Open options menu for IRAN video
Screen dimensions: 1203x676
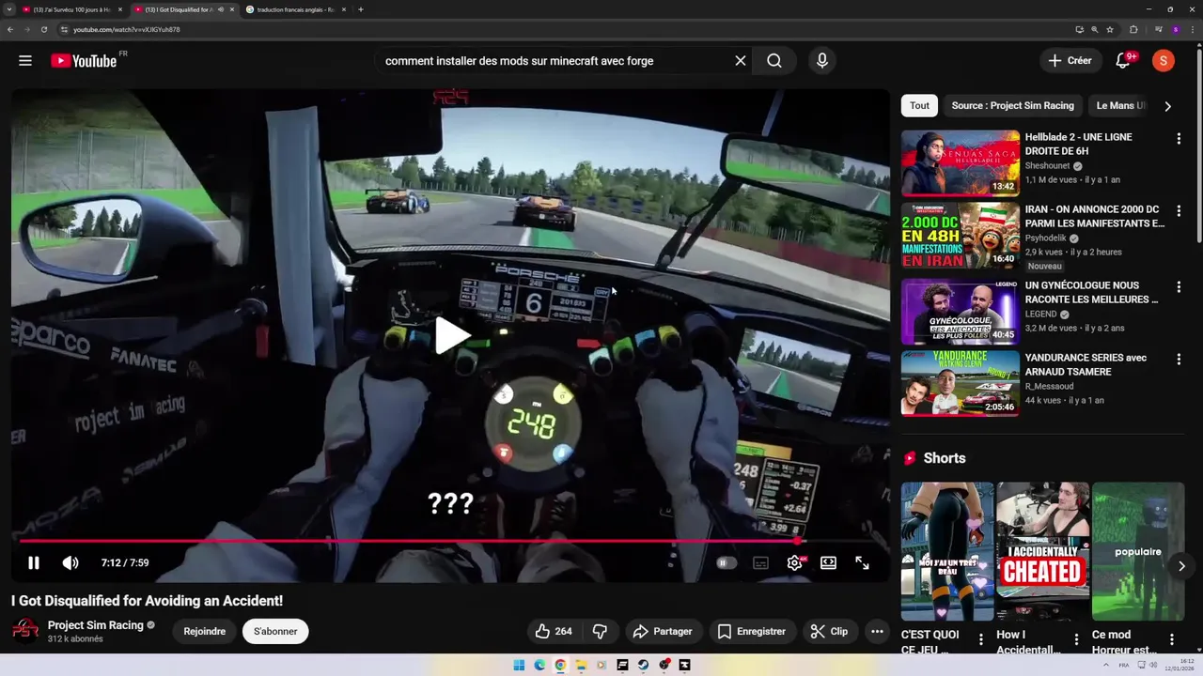point(1179,211)
